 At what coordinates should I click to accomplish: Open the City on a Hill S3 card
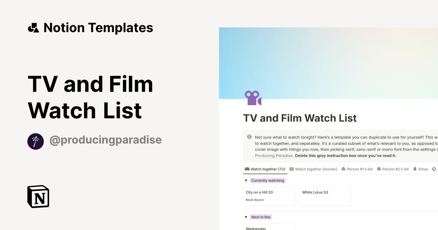click(x=269, y=196)
